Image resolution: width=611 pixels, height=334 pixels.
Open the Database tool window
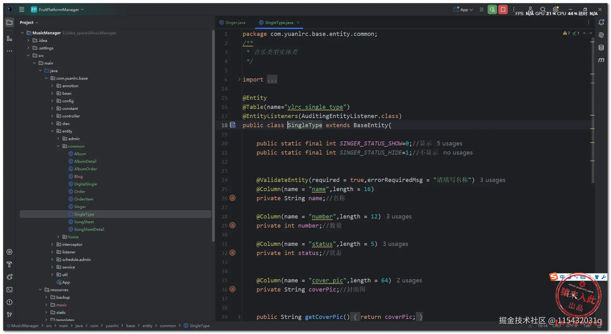tap(601, 48)
